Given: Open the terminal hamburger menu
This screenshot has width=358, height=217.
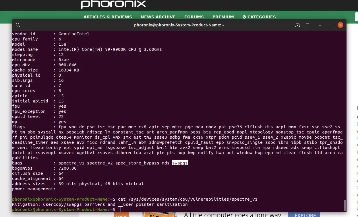Looking at the screenshot, I should pyautogui.click(x=308, y=25).
